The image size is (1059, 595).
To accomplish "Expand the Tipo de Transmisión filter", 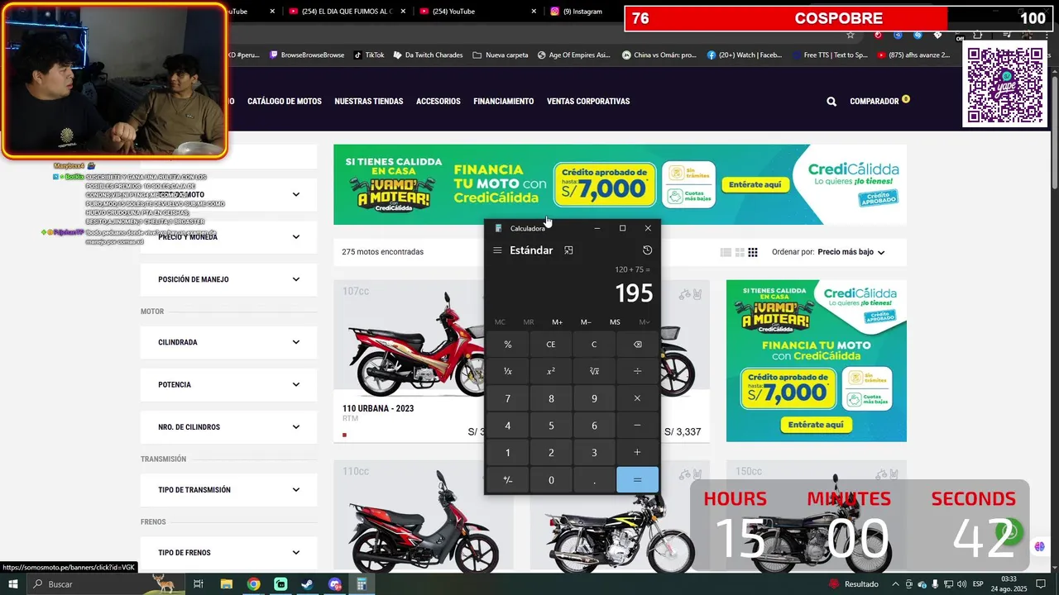I will [228, 490].
